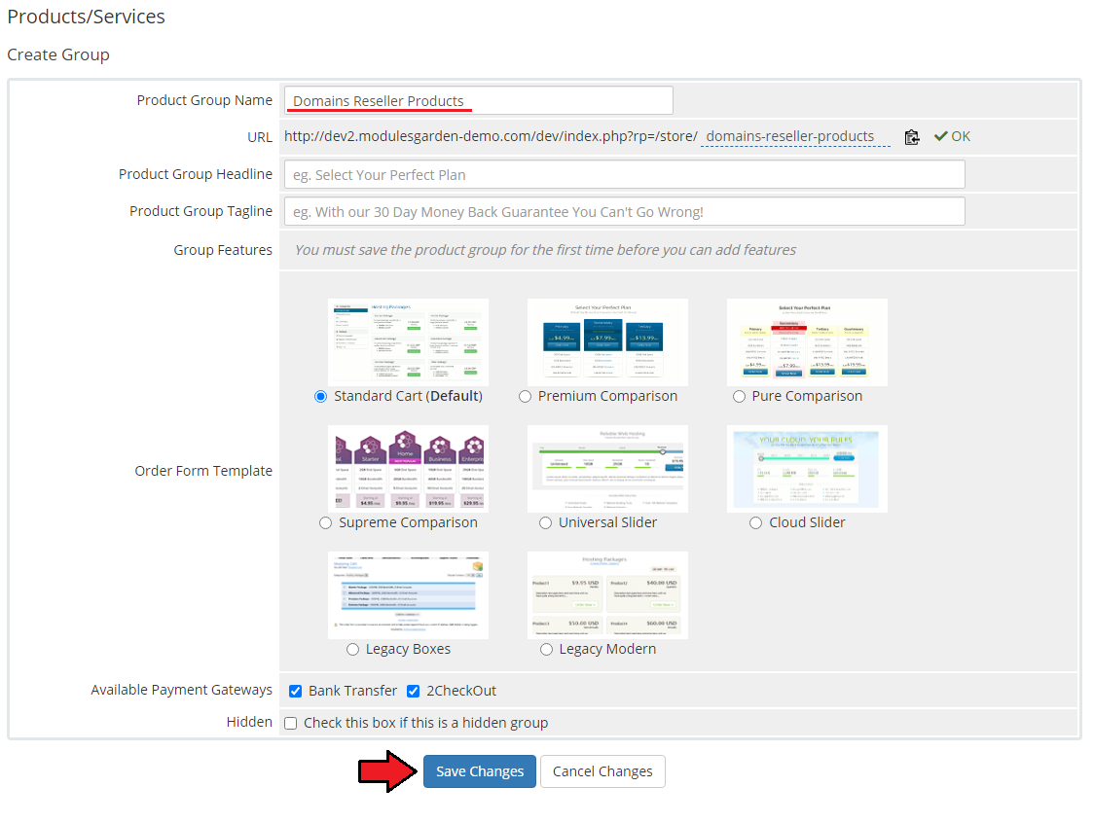Image resolution: width=1094 pixels, height=823 pixels.
Task: Choose Cloud Slider radio button
Action: coord(755,523)
